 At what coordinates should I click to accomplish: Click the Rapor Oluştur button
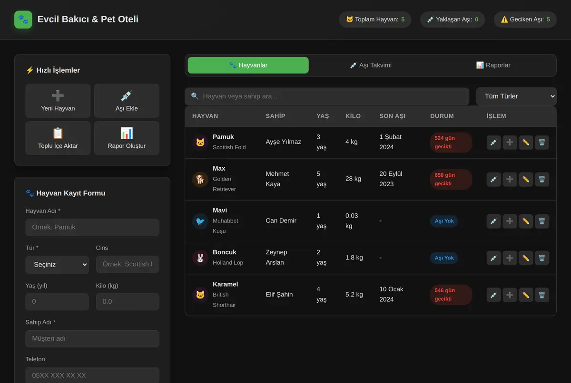(x=127, y=138)
